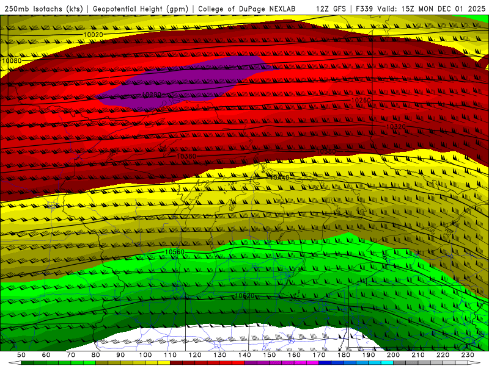Click the 230 value on the color scale
This screenshot has width=489, height=366.
coord(468,355)
